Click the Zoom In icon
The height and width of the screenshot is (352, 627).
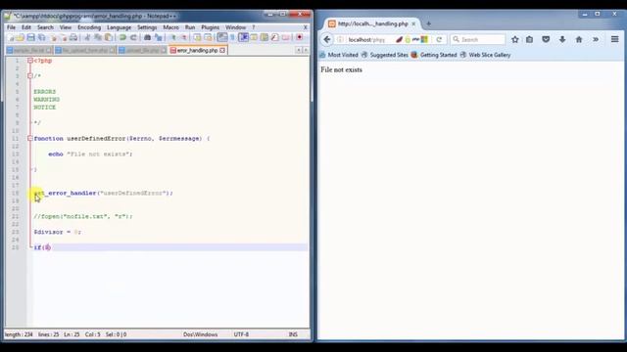[x=173, y=37]
